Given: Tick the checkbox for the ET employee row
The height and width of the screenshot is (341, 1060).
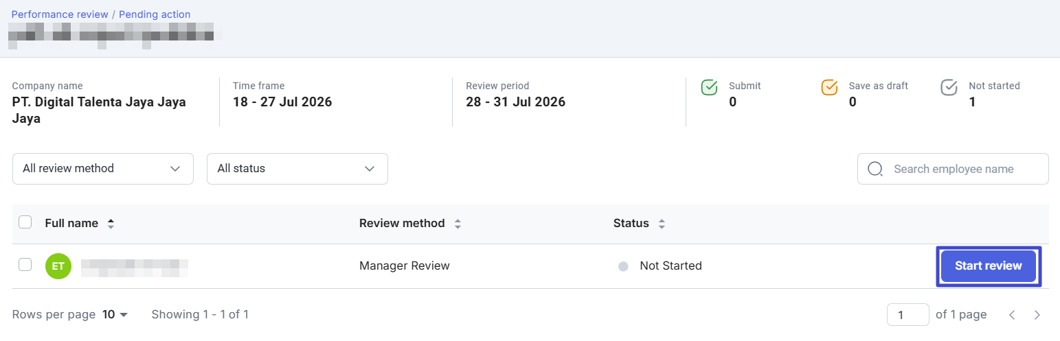Looking at the screenshot, I should (x=25, y=265).
